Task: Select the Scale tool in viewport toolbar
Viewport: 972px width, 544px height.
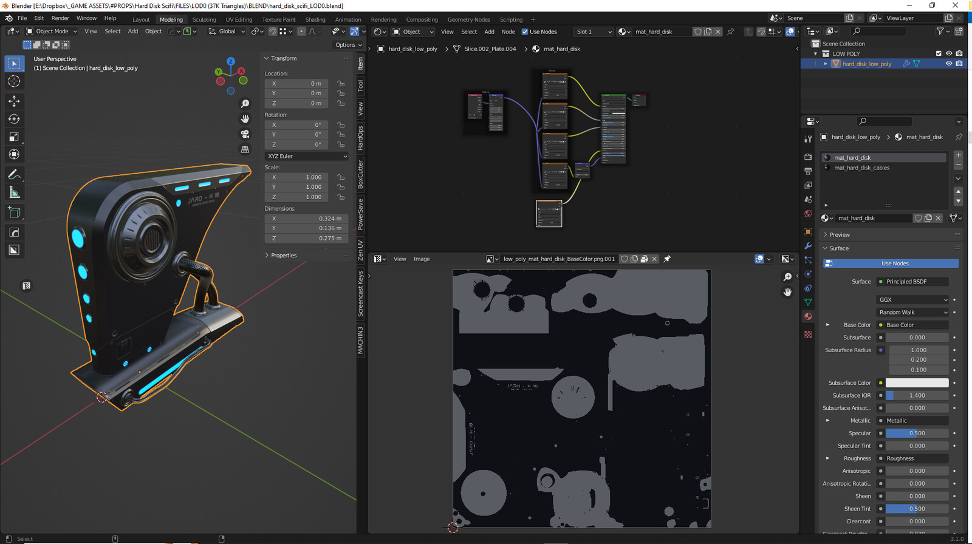Action: pos(14,137)
